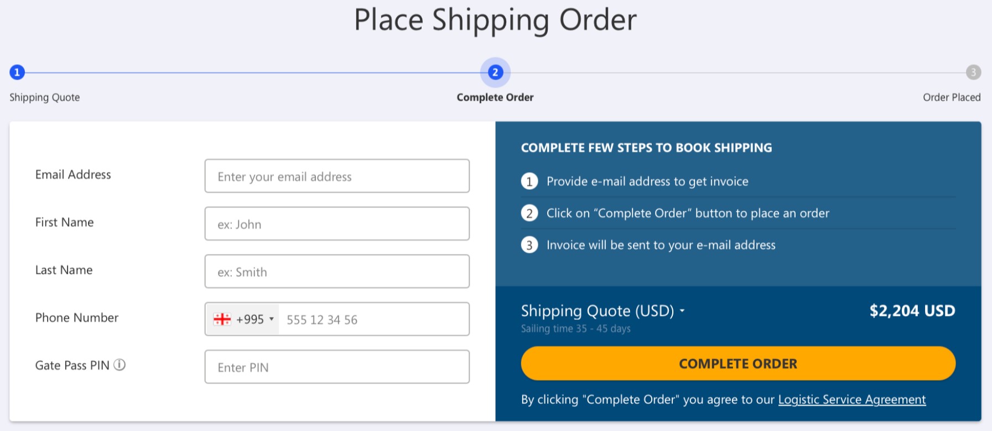
Task: Focus the Enter PIN field
Action: click(x=337, y=367)
